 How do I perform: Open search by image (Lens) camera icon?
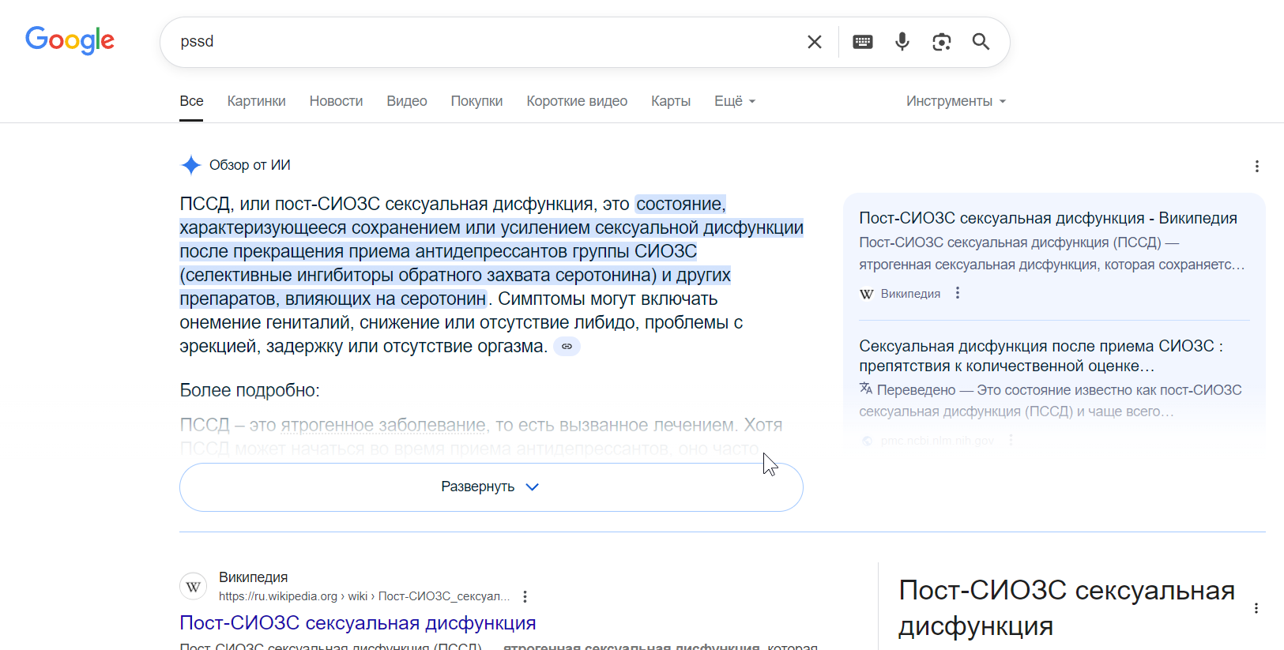pyautogui.click(x=941, y=42)
